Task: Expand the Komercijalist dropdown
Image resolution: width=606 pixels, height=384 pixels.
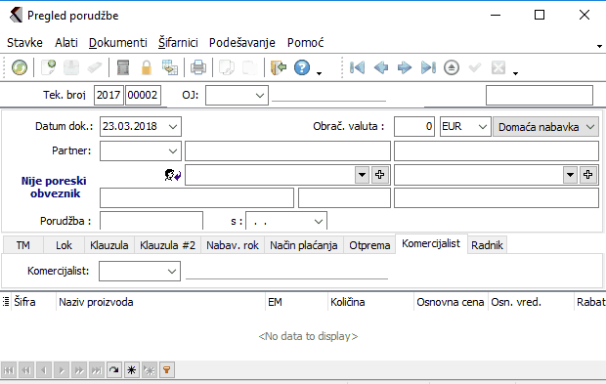Action: 172,272
